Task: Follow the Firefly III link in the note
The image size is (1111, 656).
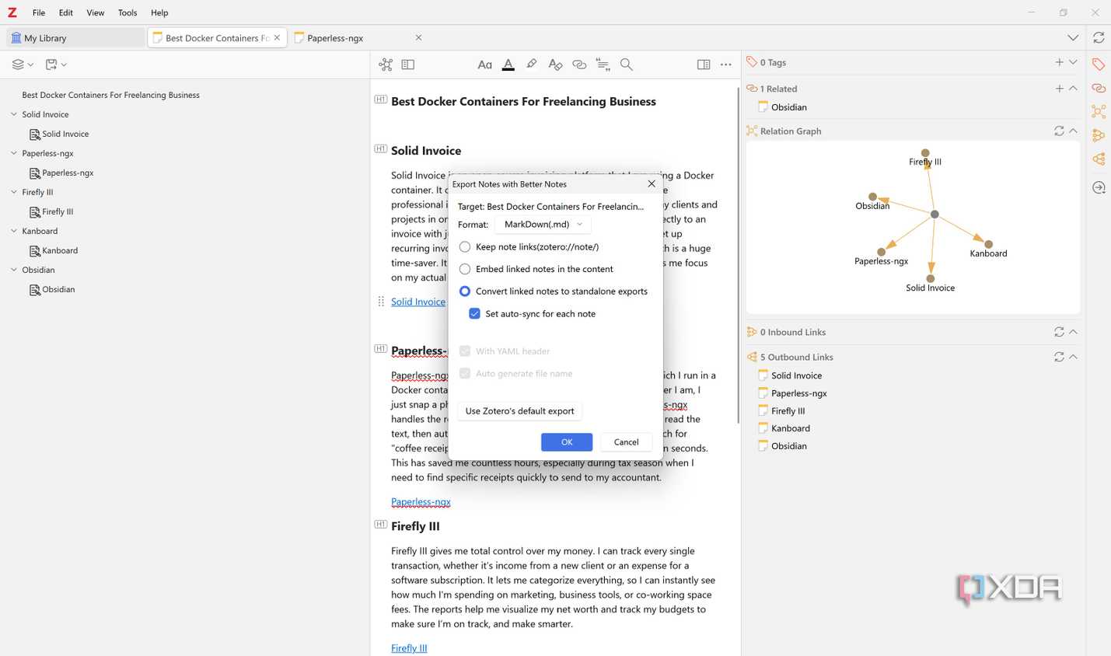Action: coord(409,648)
